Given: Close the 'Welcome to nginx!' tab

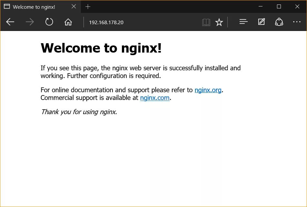Looking at the screenshot, I should tap(74, 6).
